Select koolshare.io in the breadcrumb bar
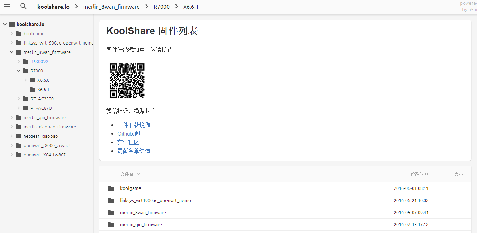Viewport: 477px width, 233px height. 53,7
